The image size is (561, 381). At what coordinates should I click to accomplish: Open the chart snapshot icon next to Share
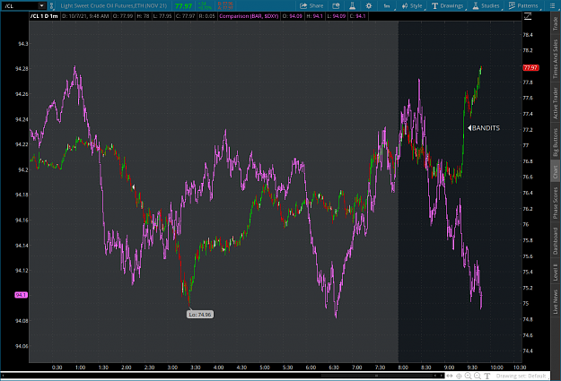(x=336, y=5)
